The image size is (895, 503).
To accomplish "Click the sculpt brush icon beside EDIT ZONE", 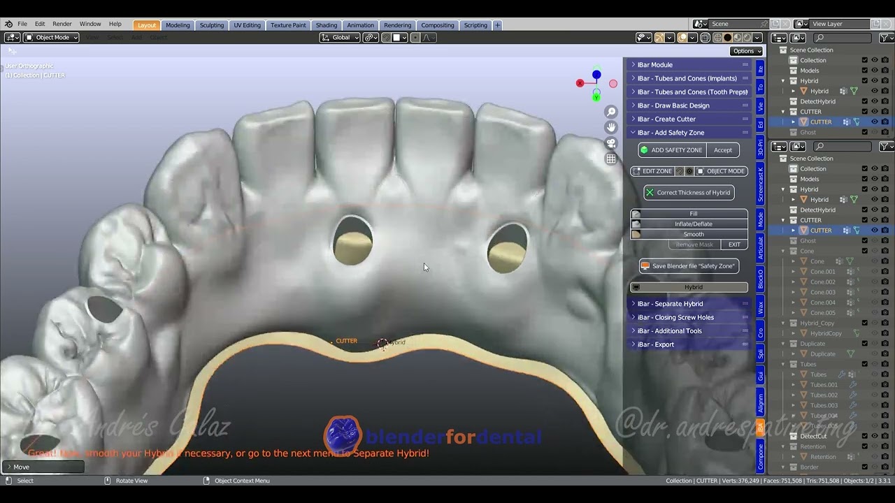I will 679,171.
